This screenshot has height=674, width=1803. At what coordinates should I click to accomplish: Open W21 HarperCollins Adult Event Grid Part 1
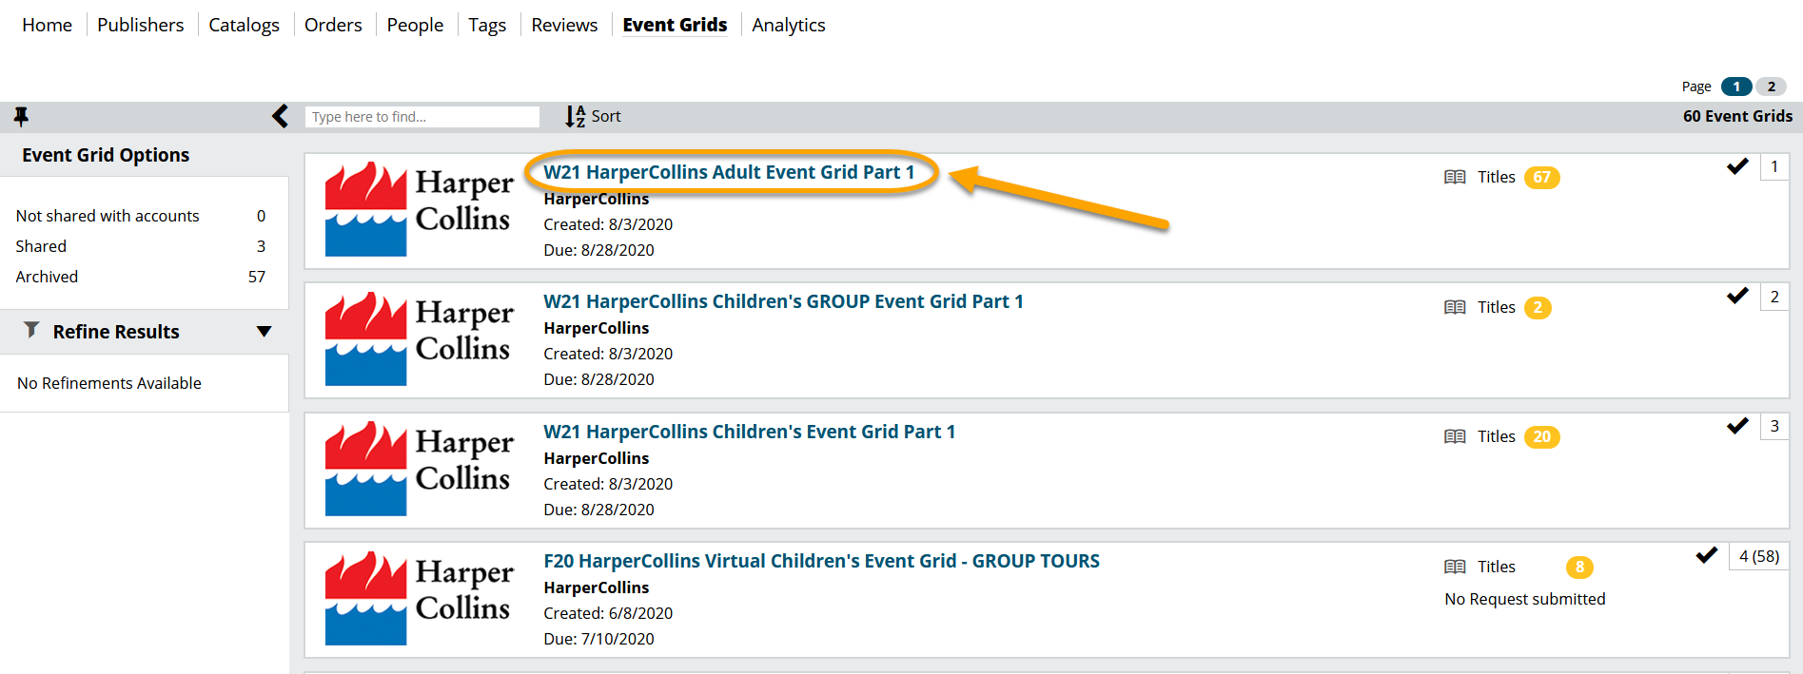point(728,172)
